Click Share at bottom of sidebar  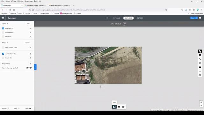[x=17, y=109]
